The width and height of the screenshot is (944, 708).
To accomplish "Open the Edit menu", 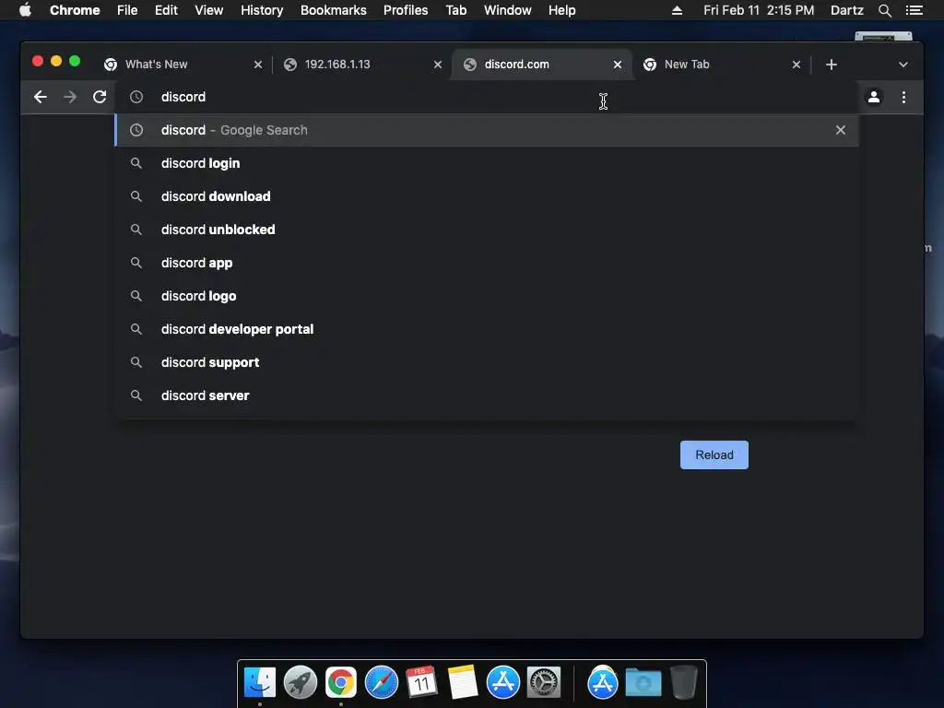I will click(166, 10).
